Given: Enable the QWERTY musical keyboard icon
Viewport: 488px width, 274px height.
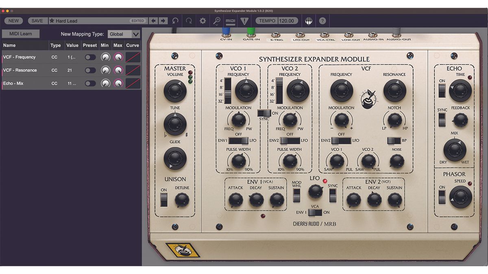Looking at the screenshot, I should [x=309, y=21].
